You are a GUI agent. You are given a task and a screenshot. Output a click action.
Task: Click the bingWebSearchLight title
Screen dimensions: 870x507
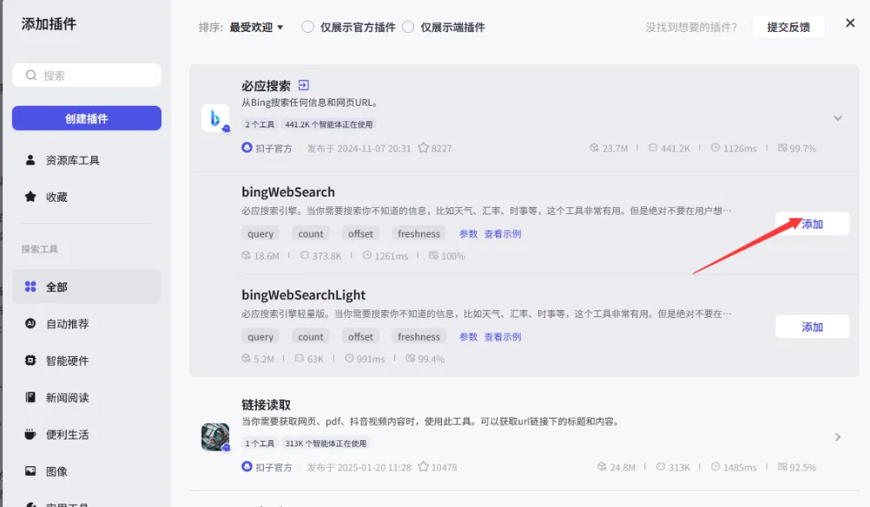(304, 296)
